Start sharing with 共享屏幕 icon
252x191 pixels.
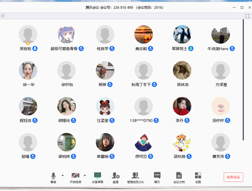98,175
